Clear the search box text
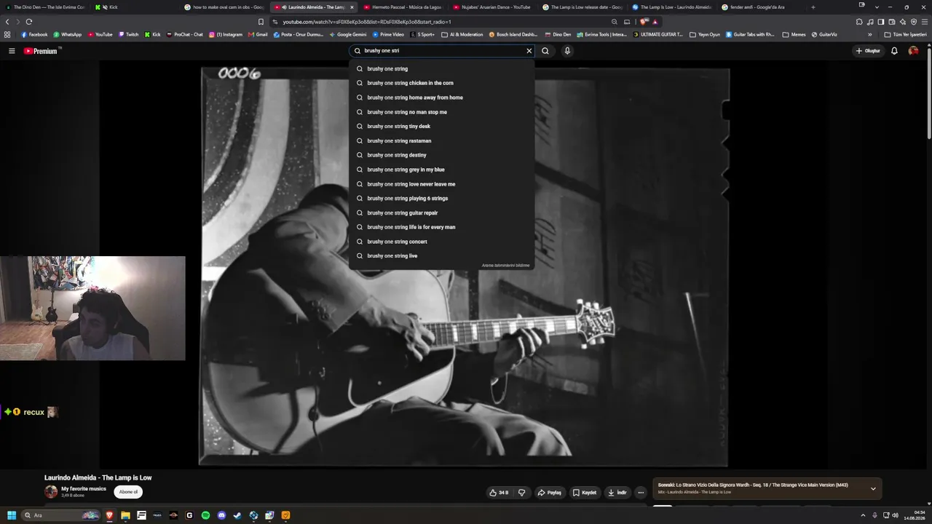 tap(529, 51)
